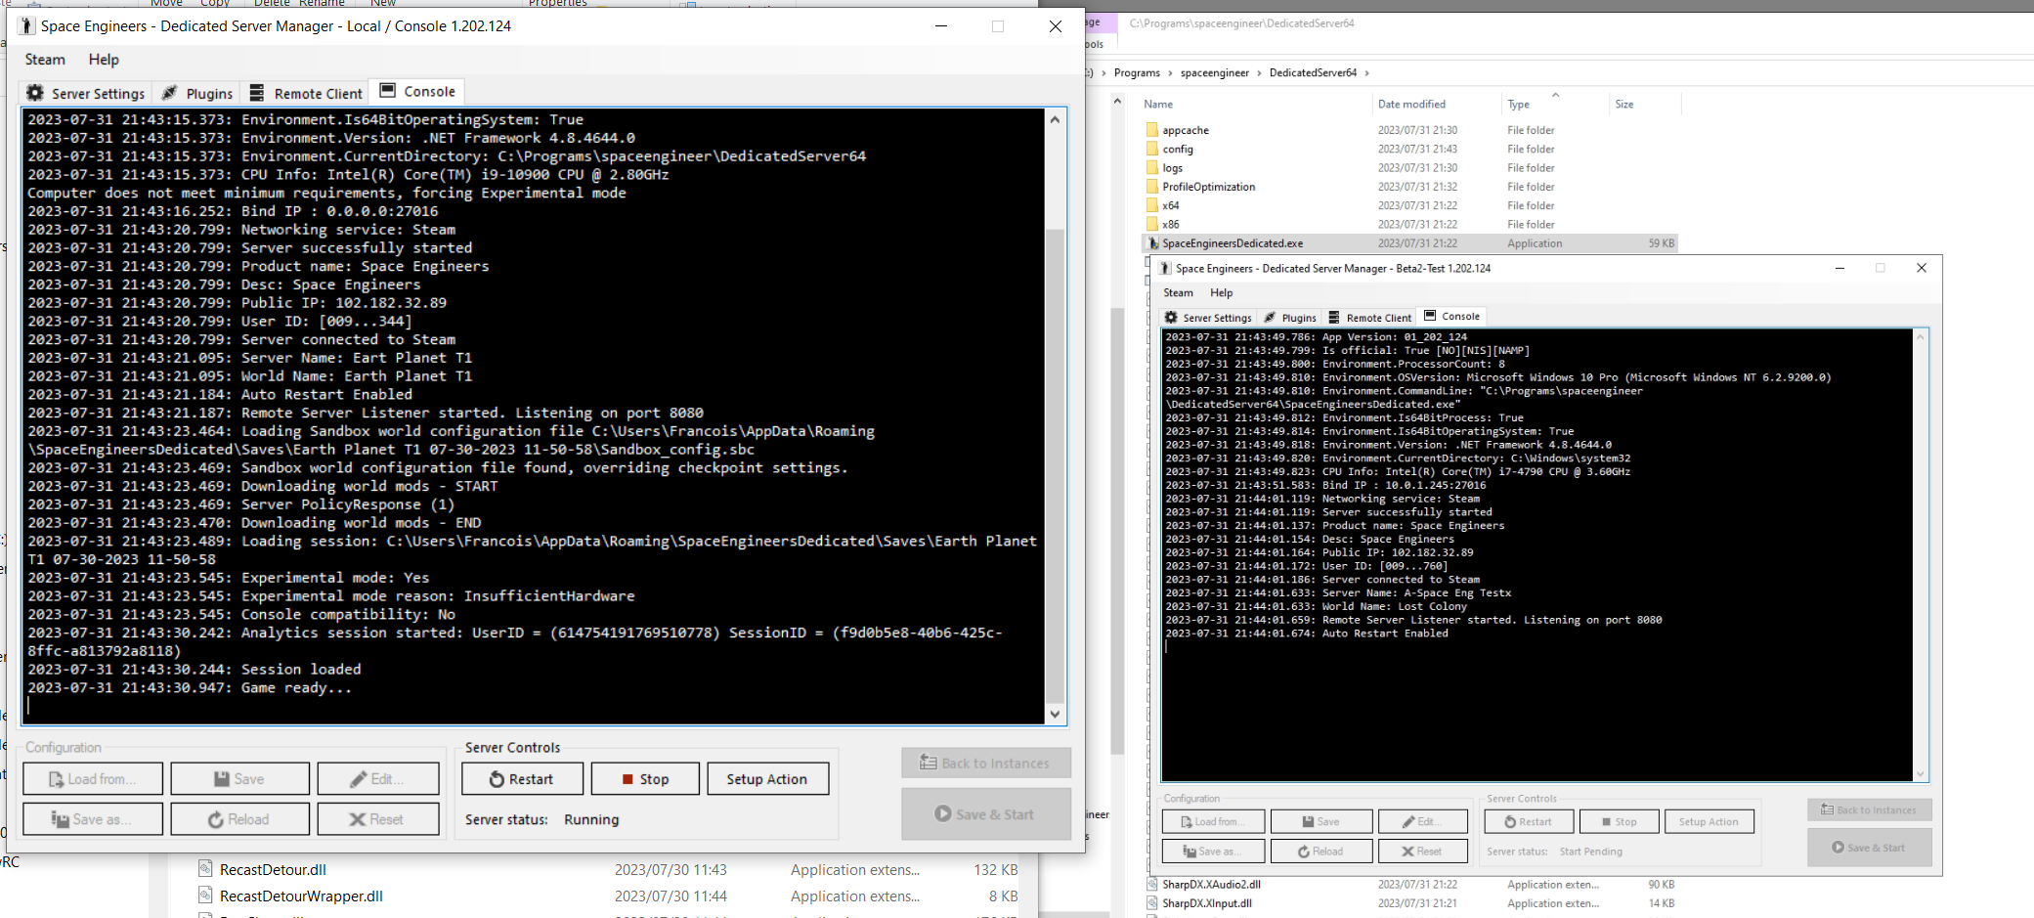Open Server Settings tab in Local window
Image resolution: width=2034 pixels, height=918 pixels.
point(86,93)
